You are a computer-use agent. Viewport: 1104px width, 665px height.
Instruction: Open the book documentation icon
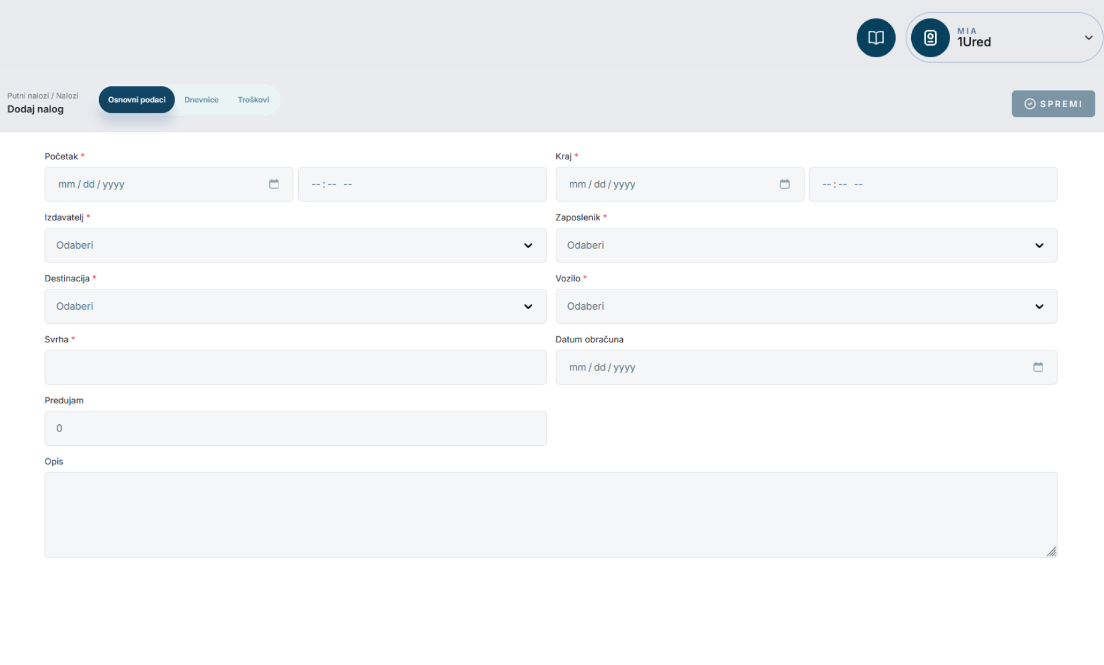click(875, 38)
